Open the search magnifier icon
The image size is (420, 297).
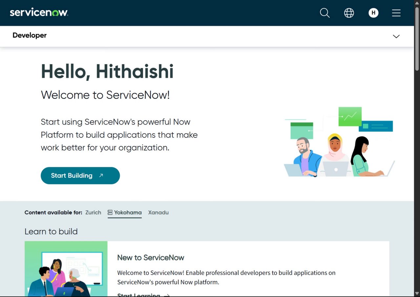[325, 13]
